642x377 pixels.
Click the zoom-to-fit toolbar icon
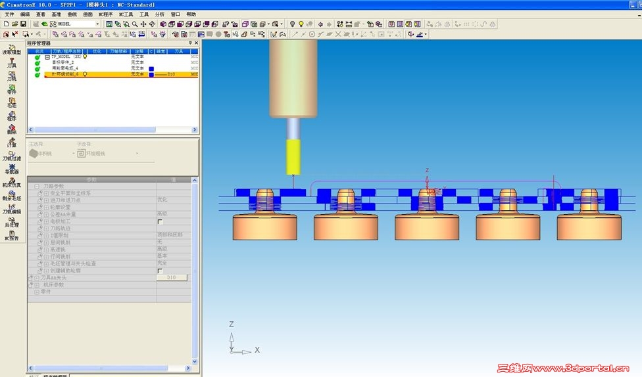point(109,24)
